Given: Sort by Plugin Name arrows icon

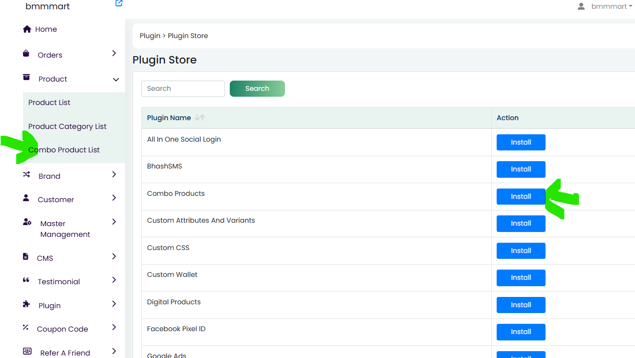Looking at the screenshot, I should [199, 118].
